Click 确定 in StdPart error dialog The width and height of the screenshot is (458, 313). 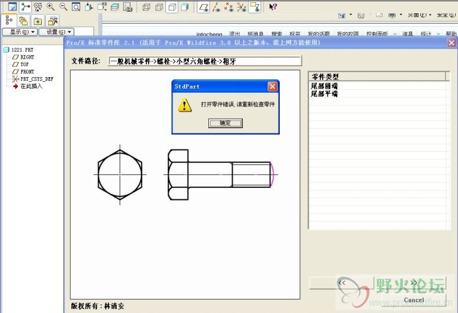(x=225, y=123)
